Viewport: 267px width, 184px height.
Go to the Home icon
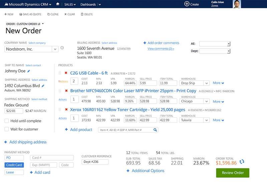point(58,4)
